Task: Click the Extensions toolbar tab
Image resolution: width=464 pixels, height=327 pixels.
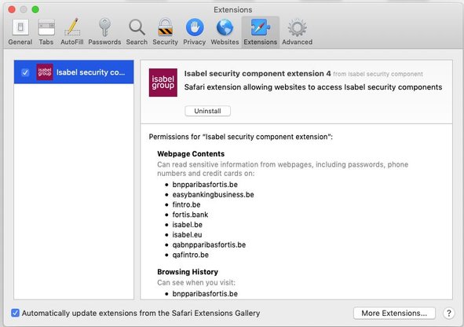Action: [261, 32]
